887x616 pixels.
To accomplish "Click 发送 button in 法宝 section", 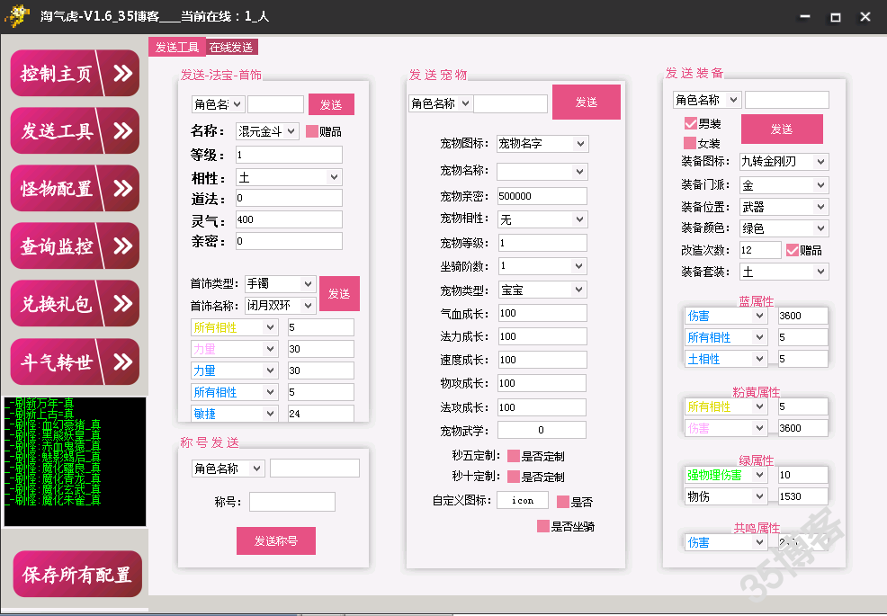I will [331, 104].
